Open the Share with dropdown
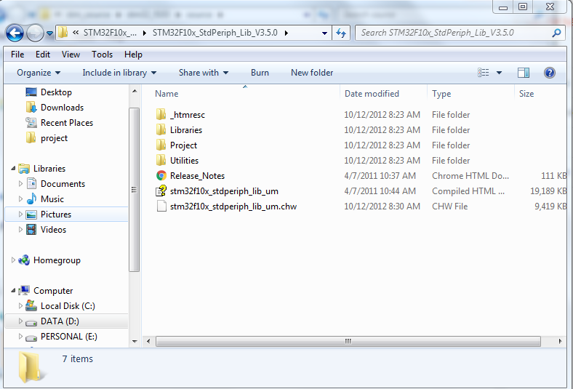This screenshot has height=389, width=573. coord(204,73)
